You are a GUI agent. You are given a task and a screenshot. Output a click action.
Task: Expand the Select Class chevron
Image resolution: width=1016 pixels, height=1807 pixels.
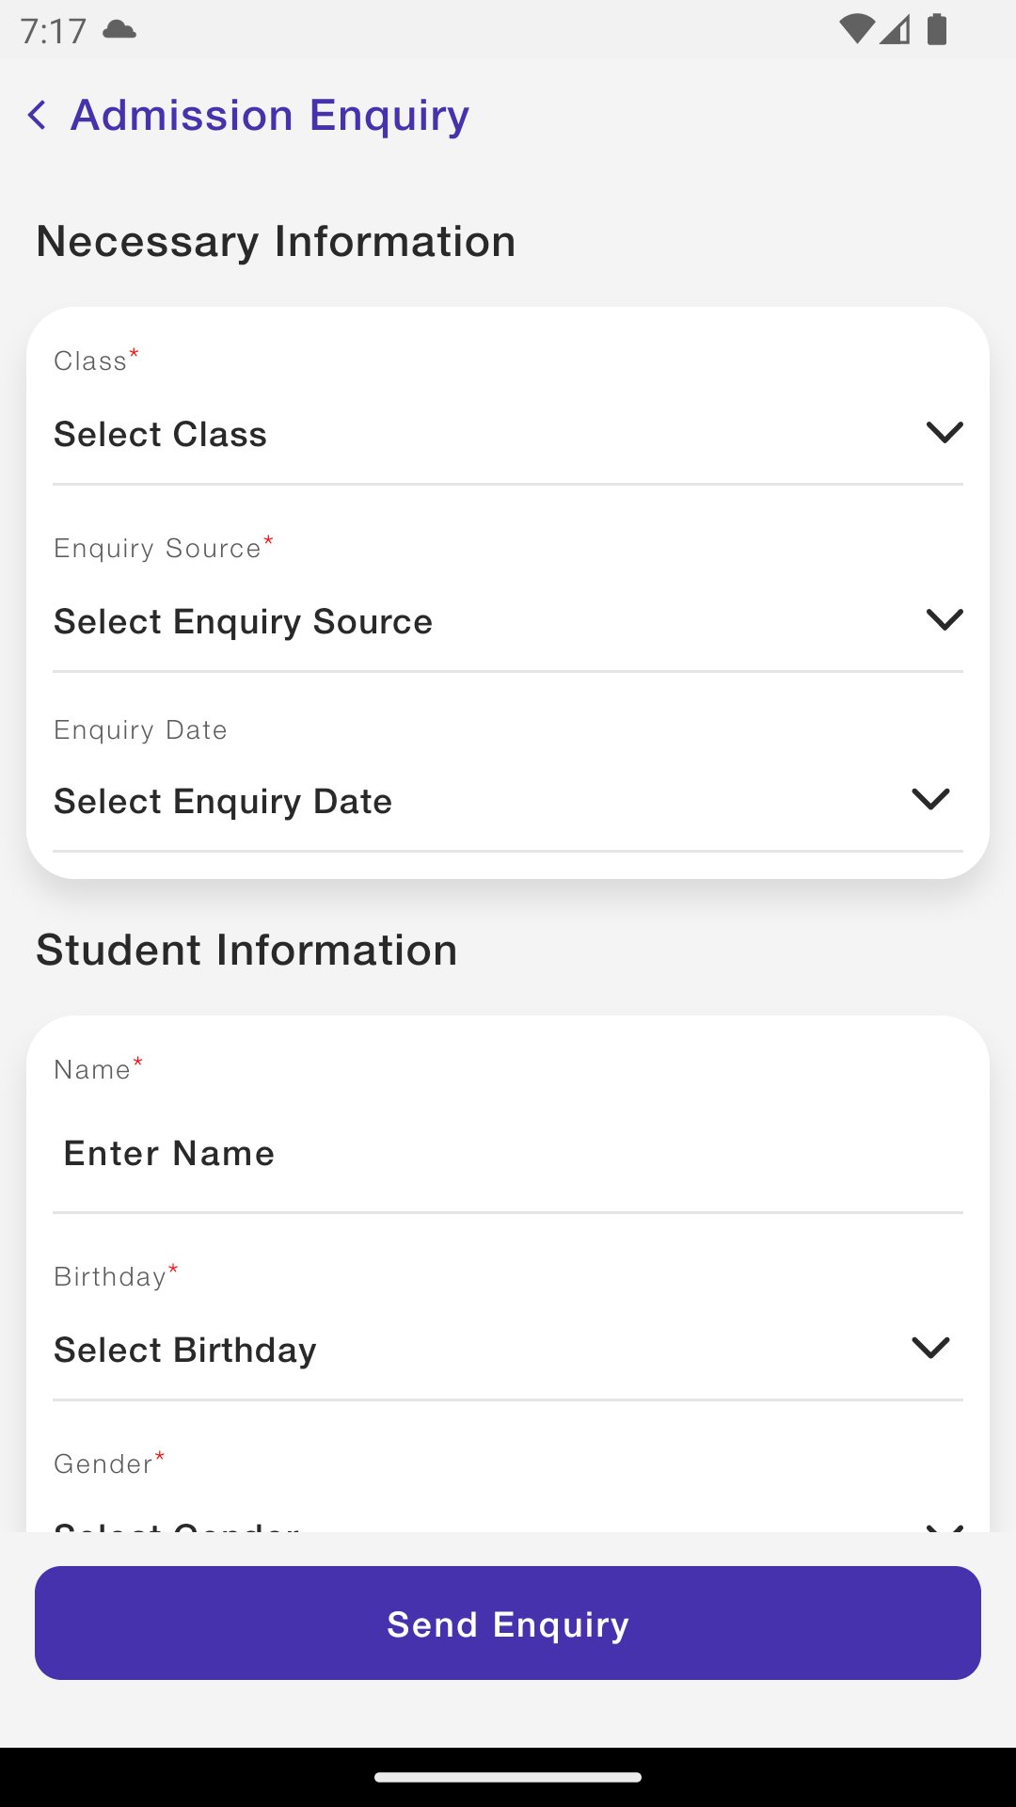(945, 433)
